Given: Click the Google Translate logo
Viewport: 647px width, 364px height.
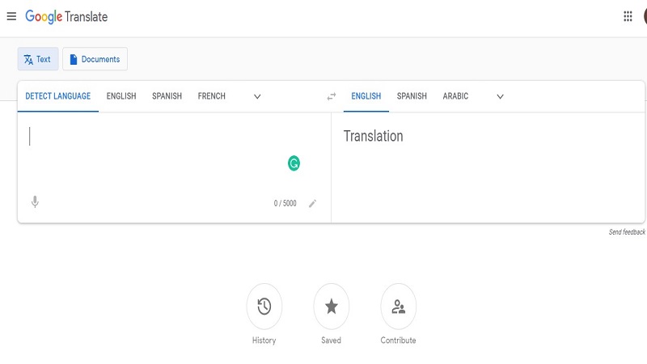Looking at the screenshot, I should (66, 16).
